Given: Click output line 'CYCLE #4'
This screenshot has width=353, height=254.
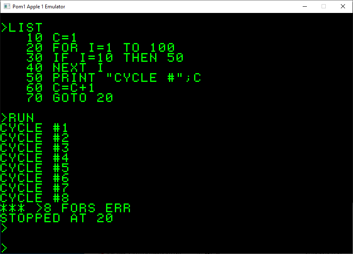Looking at the screenshot, I should [x=34, y=158].
